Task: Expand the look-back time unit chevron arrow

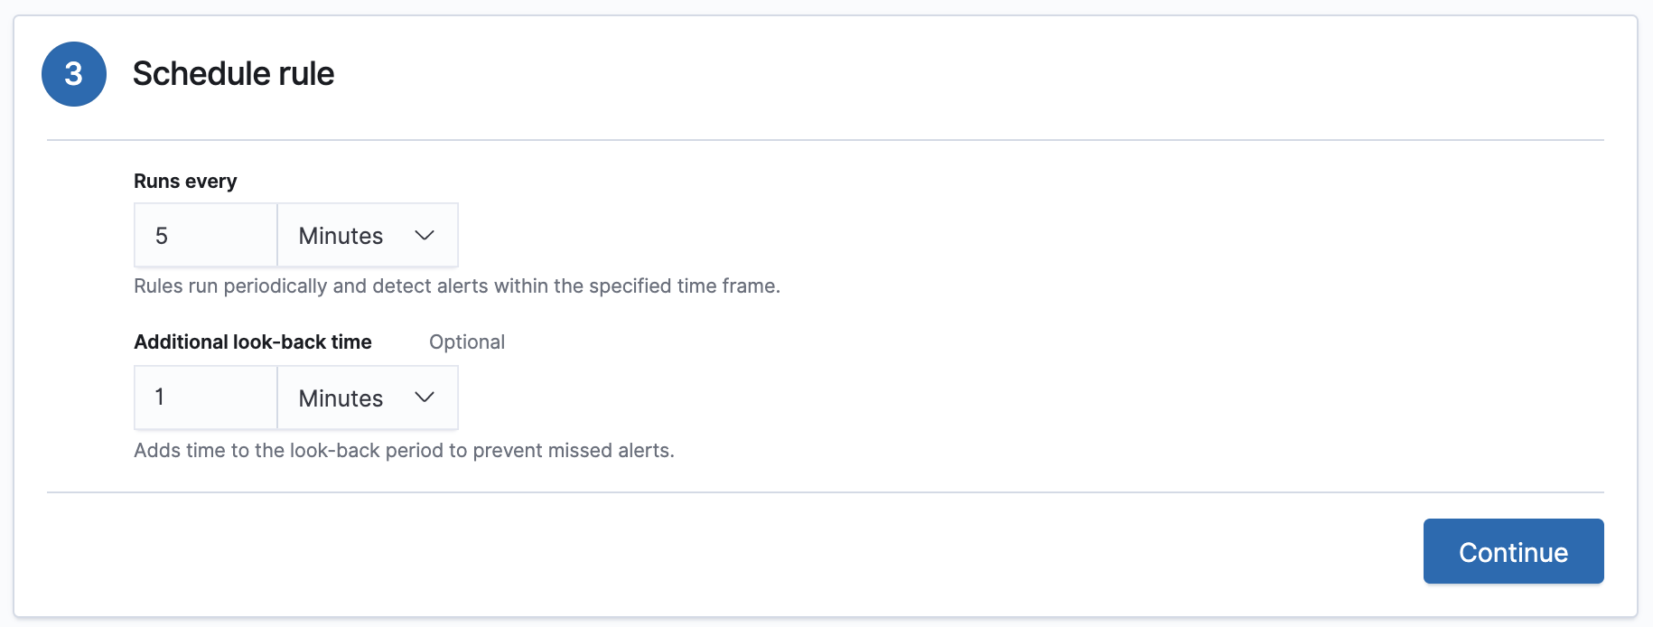Action: click(425, 398)
